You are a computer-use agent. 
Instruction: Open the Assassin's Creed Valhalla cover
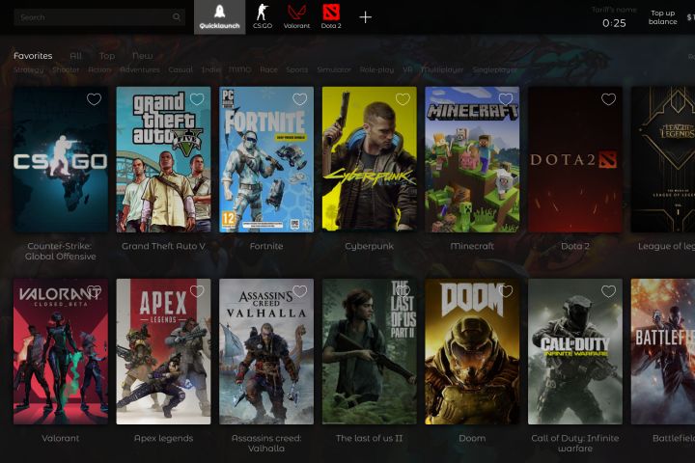266,351
